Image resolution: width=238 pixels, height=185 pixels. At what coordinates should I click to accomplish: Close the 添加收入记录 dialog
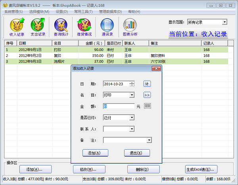(x=156, y=69)
